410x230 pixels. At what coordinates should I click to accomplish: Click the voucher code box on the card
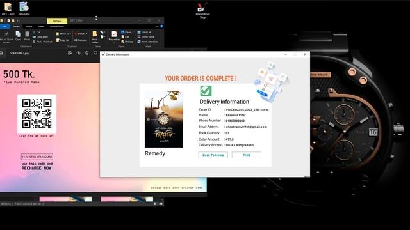click(37, 157)
